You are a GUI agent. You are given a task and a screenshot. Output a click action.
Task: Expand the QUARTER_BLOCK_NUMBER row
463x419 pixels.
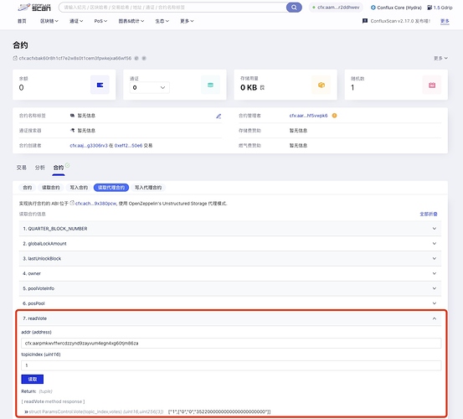[230, 229]
